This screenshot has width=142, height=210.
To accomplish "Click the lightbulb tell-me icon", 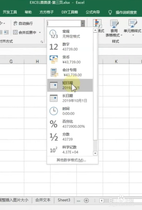I will [x=110, y=12].
